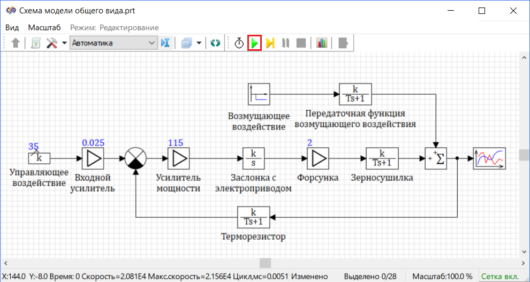Select the Усилитель мощности block with gain 115
This screenshot has width=530, height=282.
tap(178, 158)
